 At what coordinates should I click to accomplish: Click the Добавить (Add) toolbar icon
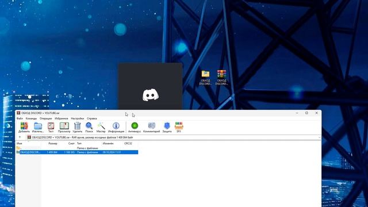24,128
